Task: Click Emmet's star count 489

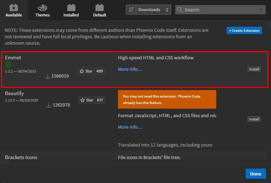Action: pos(99,71)
